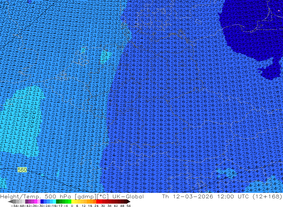Screen dimensions: 283x207
Task: Click the 'UK-Global' model name
Action: pos(128,196)
